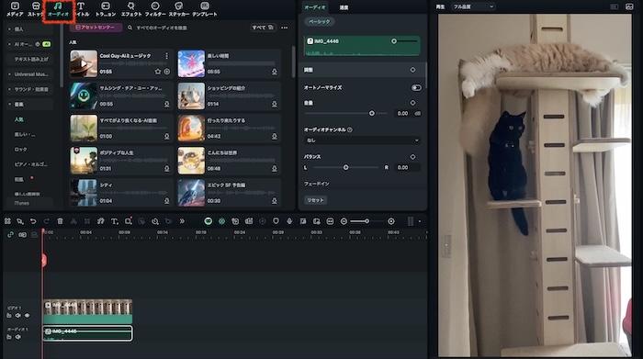Viewport: 643px width, 359px height.
Task: Download the シティ track
Action: pyautogui.click(x=167, y=201)
